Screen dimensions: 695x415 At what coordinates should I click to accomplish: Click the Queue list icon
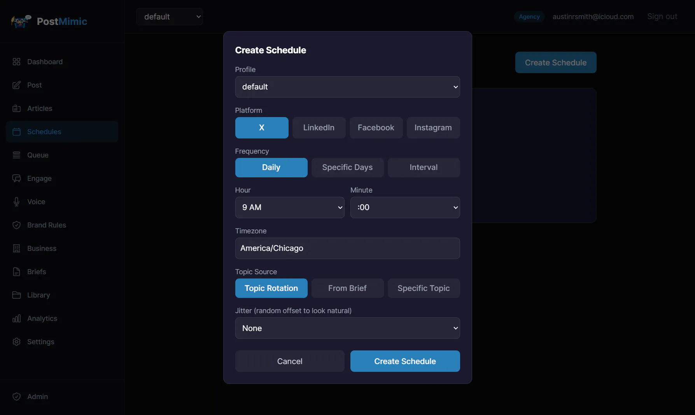16,155
